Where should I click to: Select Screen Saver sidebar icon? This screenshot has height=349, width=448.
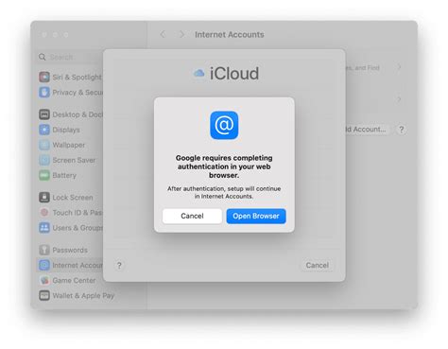[44, 160]
